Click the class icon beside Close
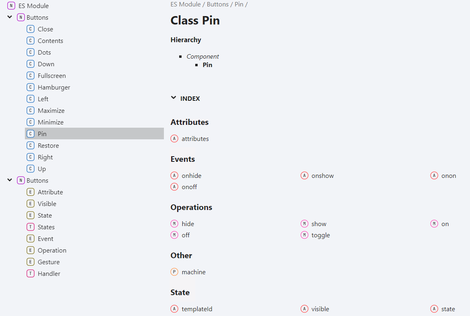The image size is (470, 316). tap(30, 29)
